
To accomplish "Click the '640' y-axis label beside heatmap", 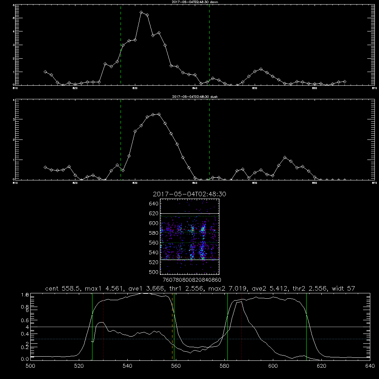I will click(154, 204).
